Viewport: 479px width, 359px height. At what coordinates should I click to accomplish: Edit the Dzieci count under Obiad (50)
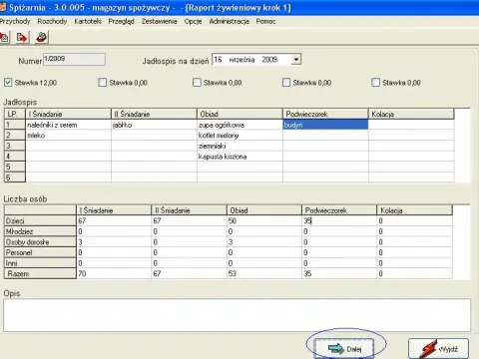pyautogui.click(x=264, y=220)
